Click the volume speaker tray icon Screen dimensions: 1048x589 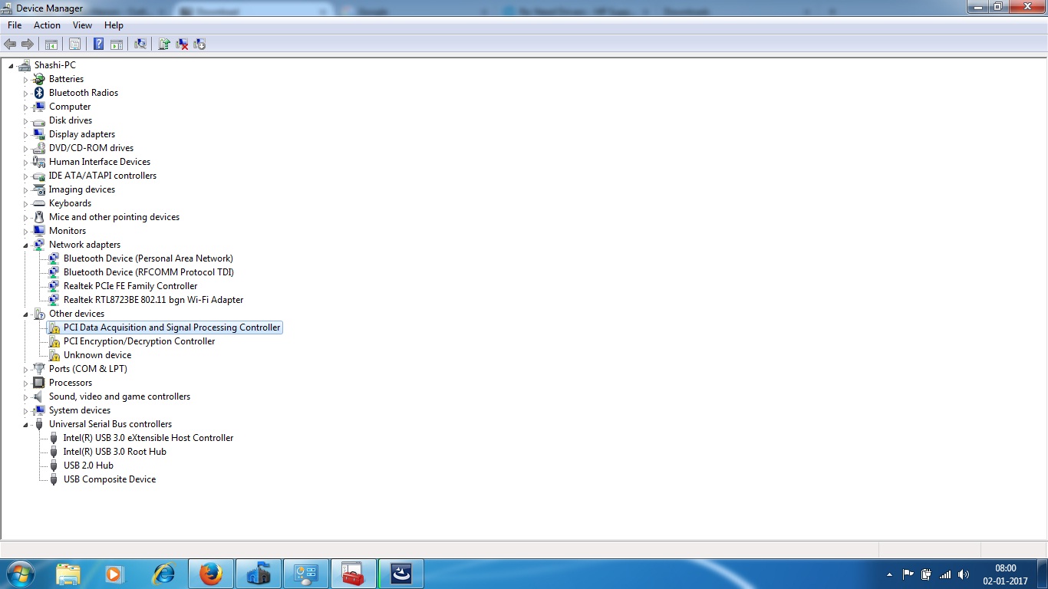click(964, 574)
